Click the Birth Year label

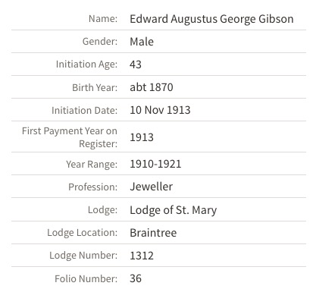click(x=95, y=87)
